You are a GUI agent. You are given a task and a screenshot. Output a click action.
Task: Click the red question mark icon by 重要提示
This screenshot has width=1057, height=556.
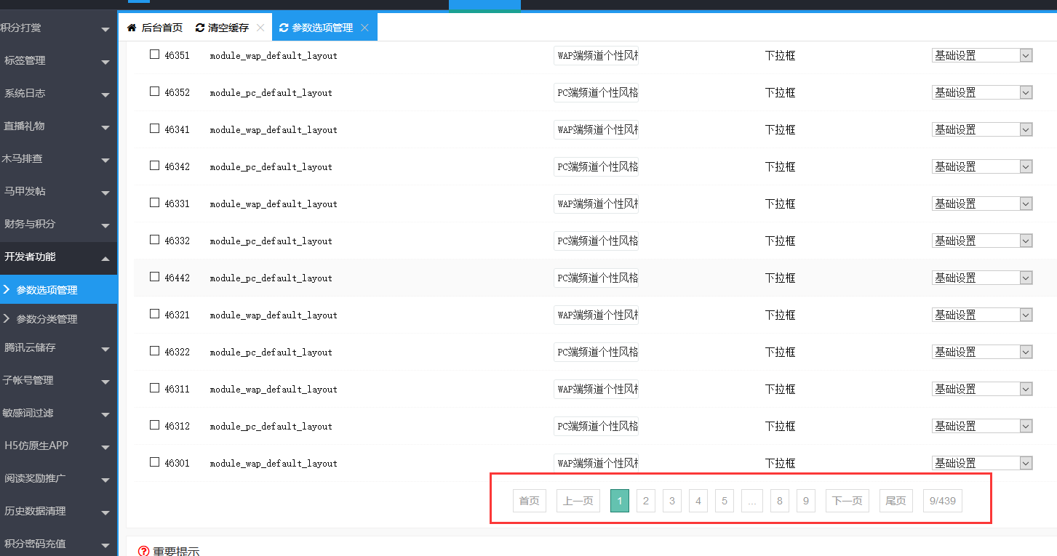pyautogui.click(x=144, y=552)
